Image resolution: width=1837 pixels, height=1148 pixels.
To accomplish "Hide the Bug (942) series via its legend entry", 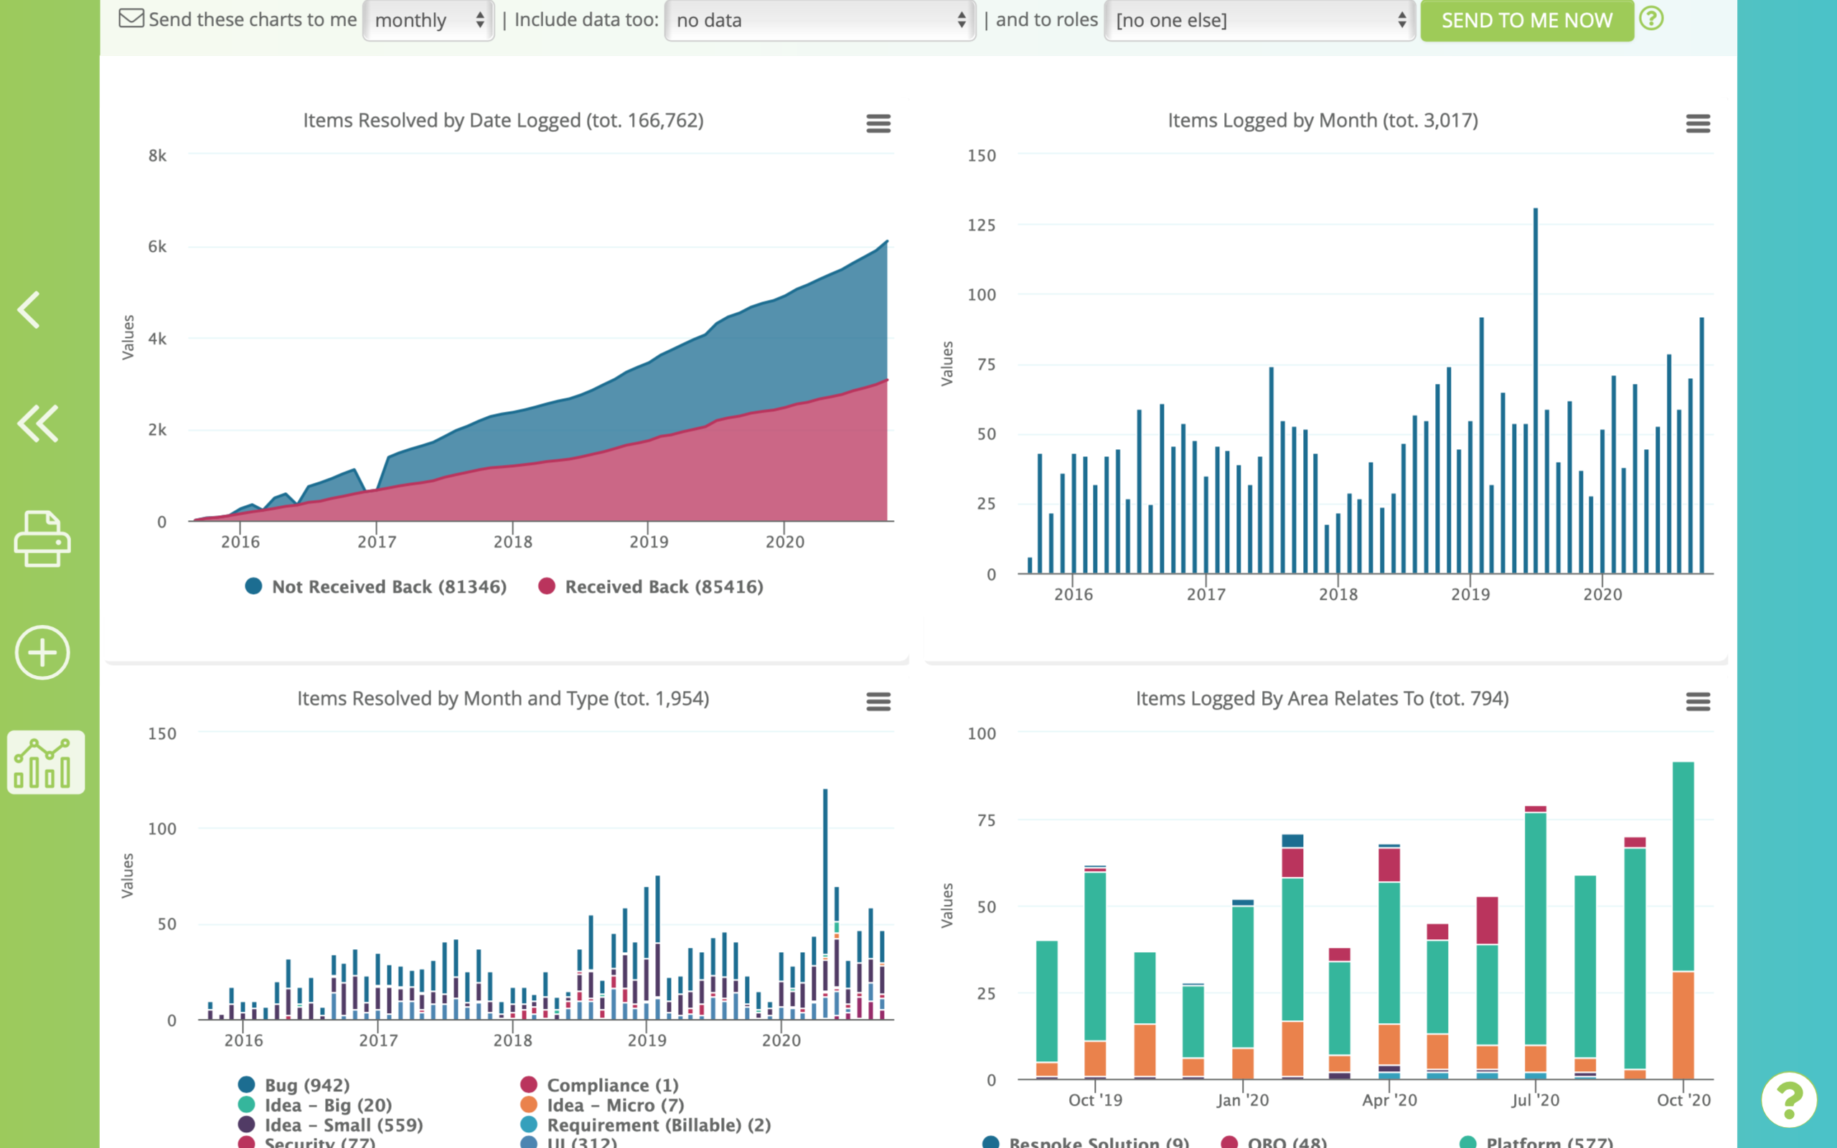I will pos(306,1085).
